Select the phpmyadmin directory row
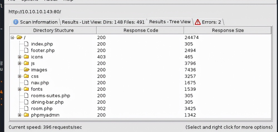278x132 pixels. [x=140, y=115]
